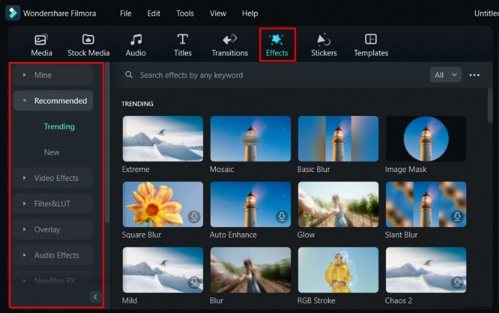Download the Slant Blur effect

point(457,216)
